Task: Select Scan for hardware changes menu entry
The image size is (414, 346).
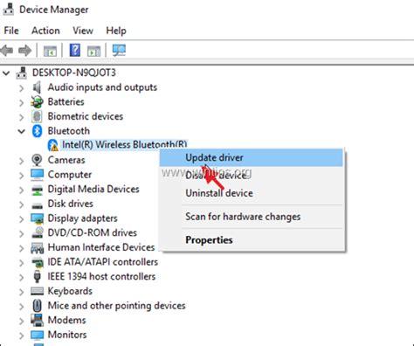Action: [x=252, y=217]
